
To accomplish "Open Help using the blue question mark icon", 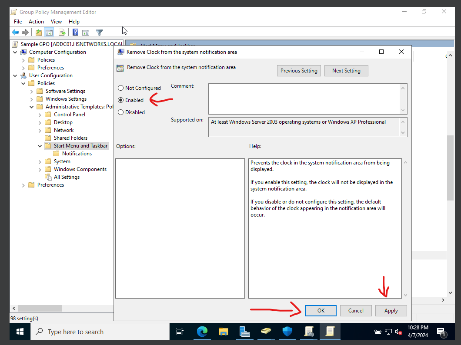I will [x=75, y=32].
